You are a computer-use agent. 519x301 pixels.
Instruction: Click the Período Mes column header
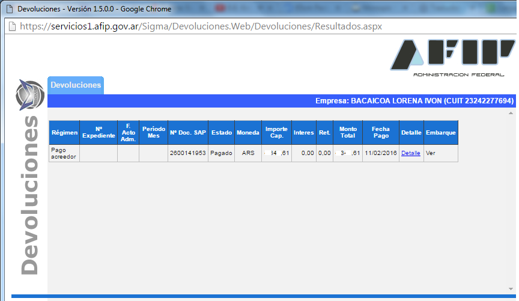[154, 132]
